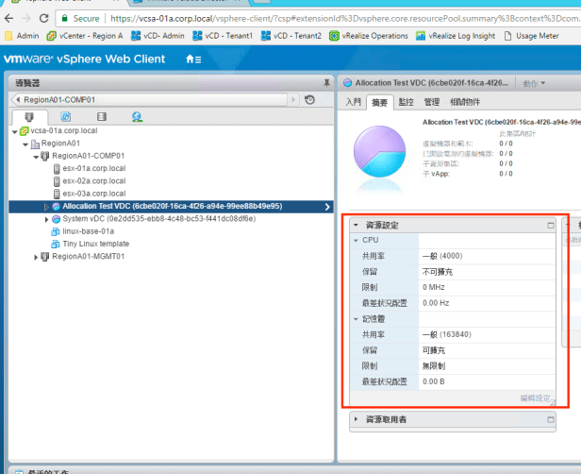Go back via RegionA01-COMP01 breadcrumb arrow

17,99
